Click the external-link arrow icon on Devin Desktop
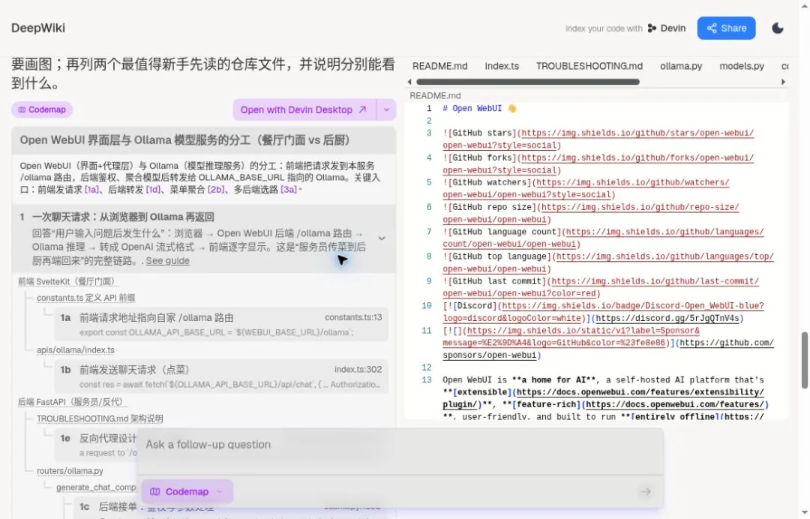This screenshot has width=810, height=519. 363,109
